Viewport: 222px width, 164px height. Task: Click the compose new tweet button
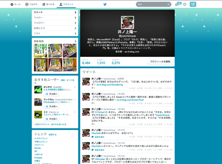point(193,4)
